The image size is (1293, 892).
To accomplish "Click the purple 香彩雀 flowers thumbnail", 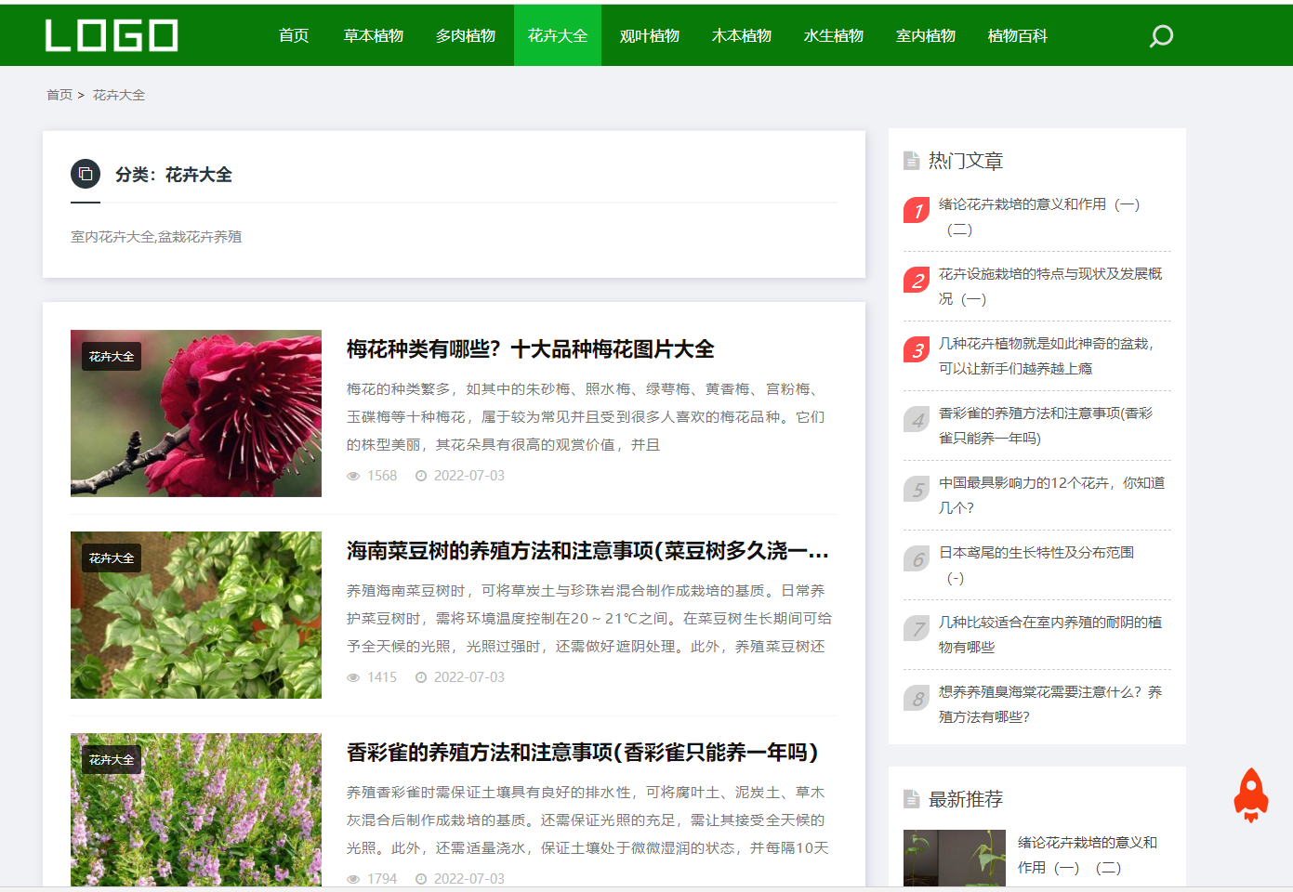I will (196, 809).
